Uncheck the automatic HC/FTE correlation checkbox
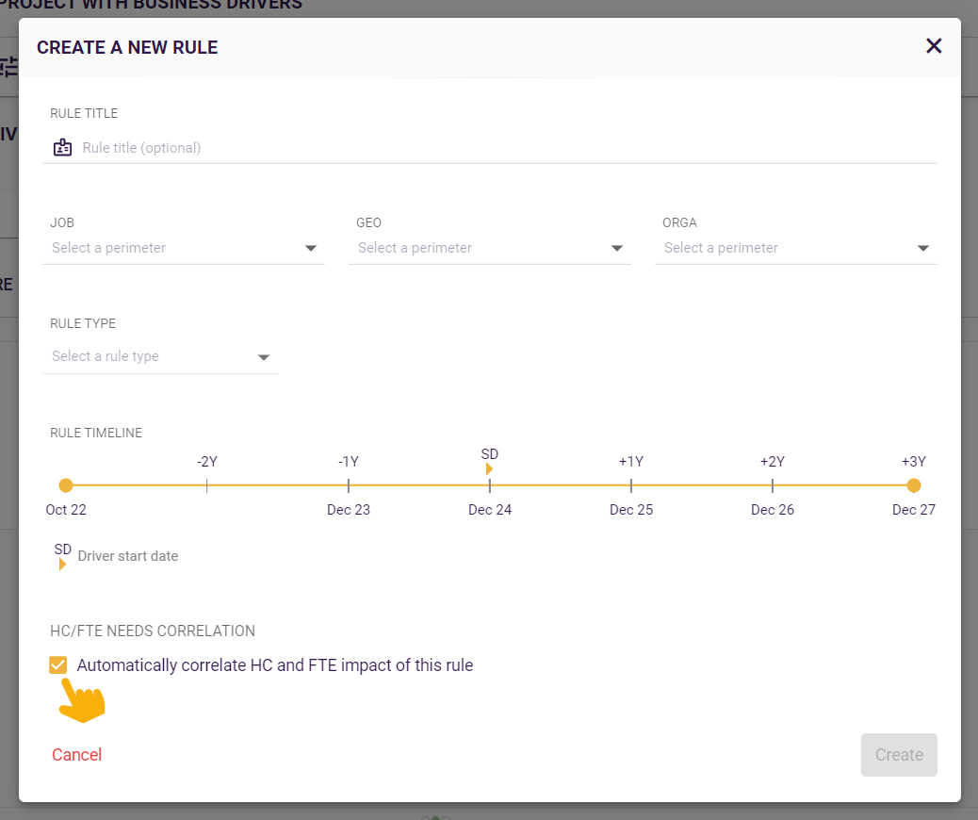978x820 pixels. pyautogui.click(x=58, y=665)
